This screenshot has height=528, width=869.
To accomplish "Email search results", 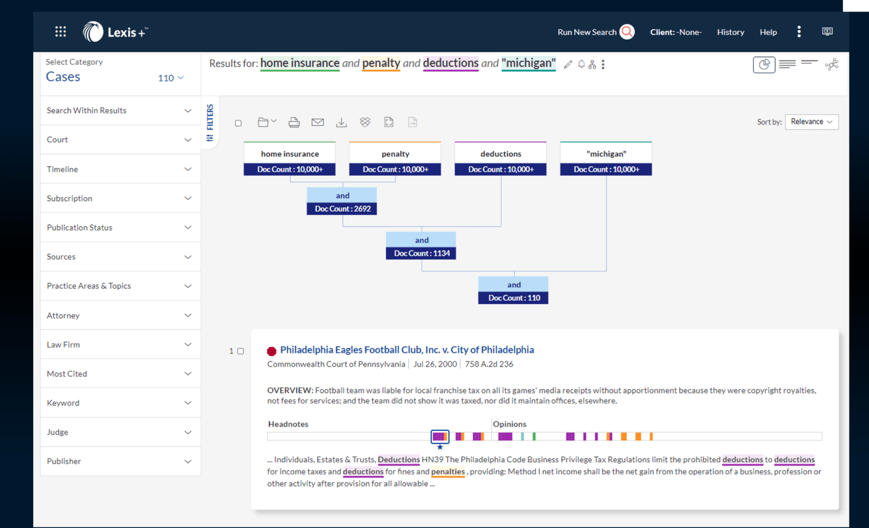I will pyautogui.click(x=318, y=122).
